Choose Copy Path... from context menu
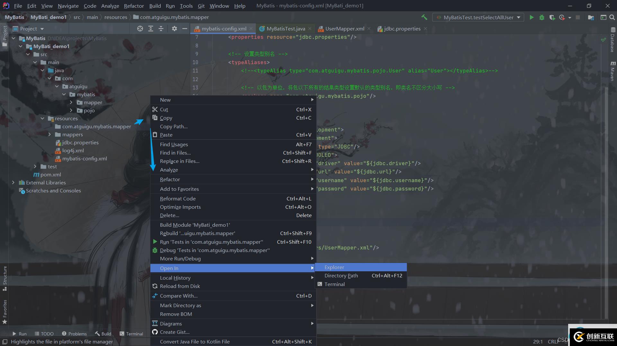Image resolution: width=617 pixels, height=346 pixels. click(x=233, y=126)
